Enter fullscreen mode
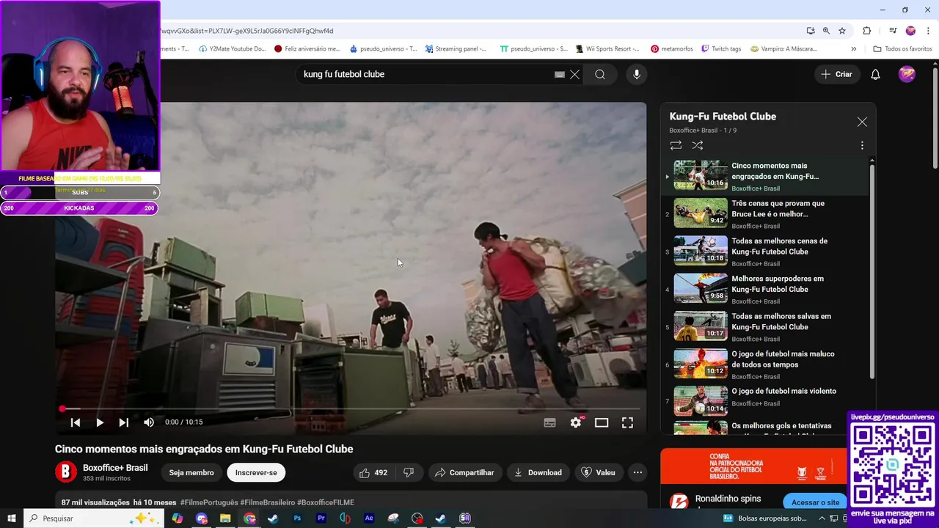The image size is (939, 528). [x=628, y=422]
